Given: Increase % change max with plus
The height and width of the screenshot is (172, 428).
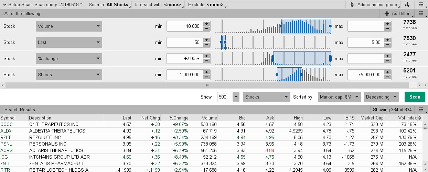Looking at the screenshot, I should point(387,56).
